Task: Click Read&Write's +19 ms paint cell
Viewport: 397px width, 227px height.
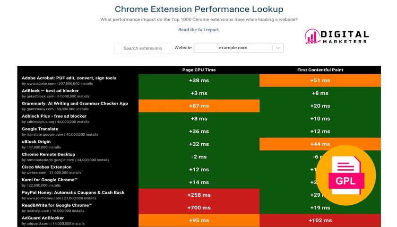Action: (x=320, y=208)
